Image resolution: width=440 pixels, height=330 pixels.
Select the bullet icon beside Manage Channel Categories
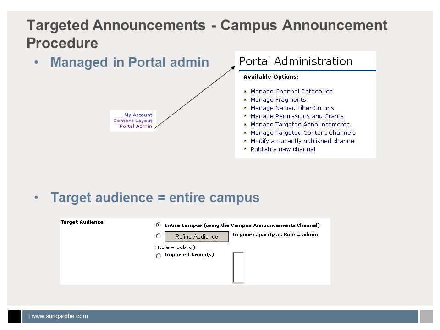click(245, 92)
